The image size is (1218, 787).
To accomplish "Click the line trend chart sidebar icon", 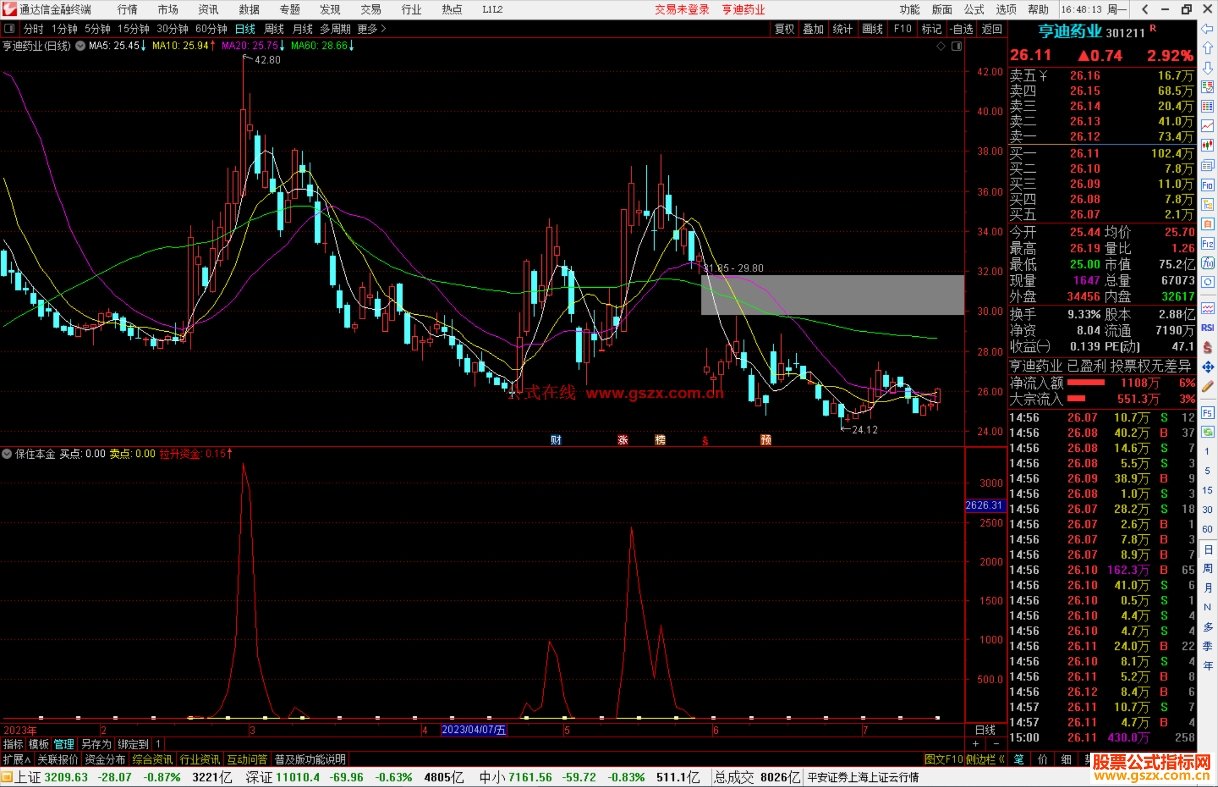I will coord(1207,126).
